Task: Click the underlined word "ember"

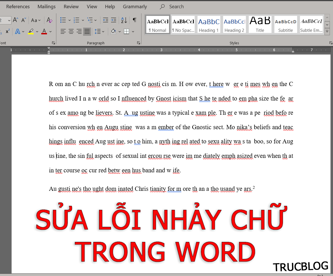Action: [166, 127]
